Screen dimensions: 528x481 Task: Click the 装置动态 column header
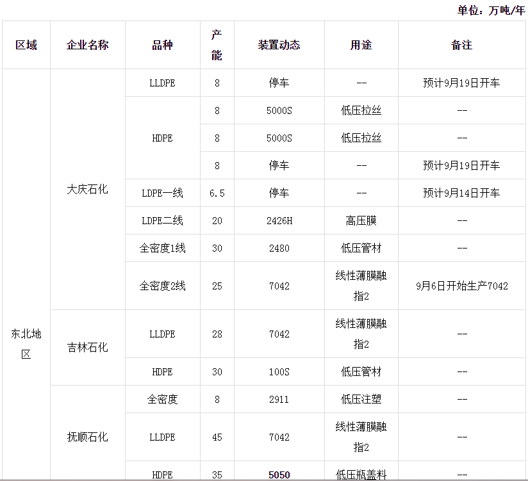tap(279, 45)
